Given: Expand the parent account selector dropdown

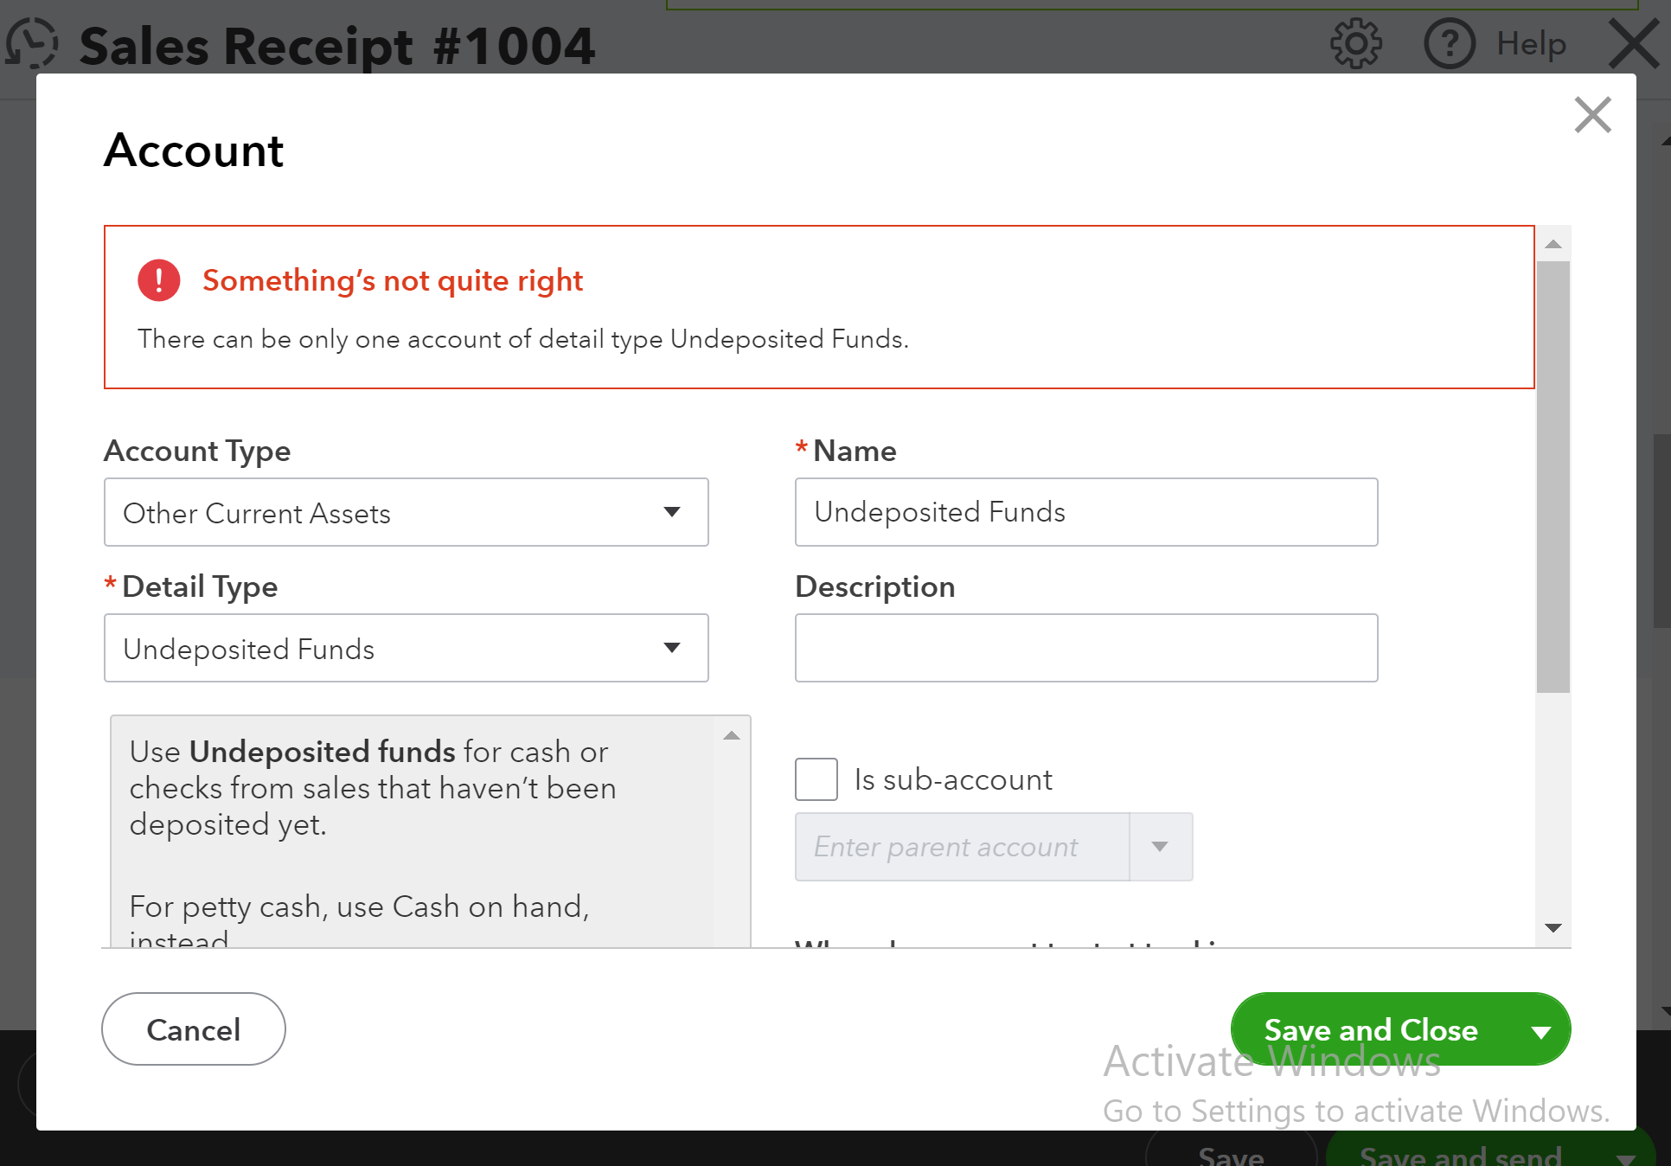Looking at the screenshot, I should click(x=1159, y=847).
